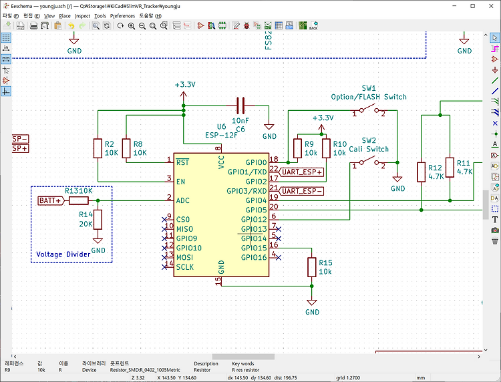Open the 편집 (E) menu
The width and height of the screenshot is (501, 382).
pyautogui.click(x=31, y=15)
